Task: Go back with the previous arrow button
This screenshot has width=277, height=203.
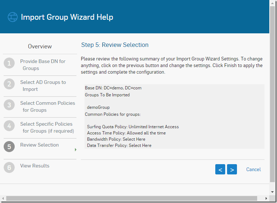Action: click(220, 169)
